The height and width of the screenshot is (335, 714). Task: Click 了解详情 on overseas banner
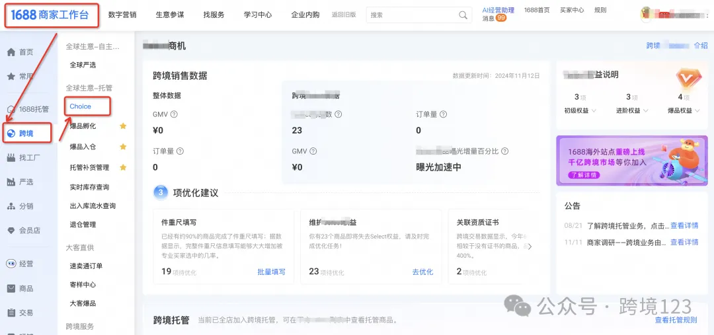(584, 175)
